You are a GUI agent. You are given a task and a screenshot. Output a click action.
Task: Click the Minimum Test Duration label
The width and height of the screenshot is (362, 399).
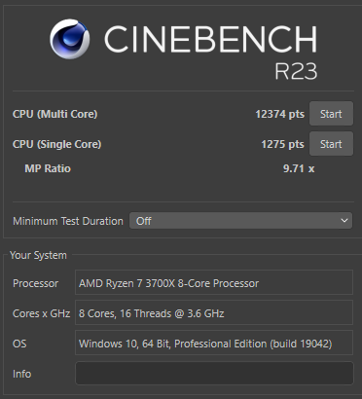tap(68, 221)
